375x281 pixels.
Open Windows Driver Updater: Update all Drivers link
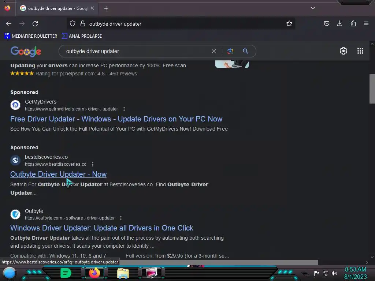pyautogui.click(x=102, y=228)
